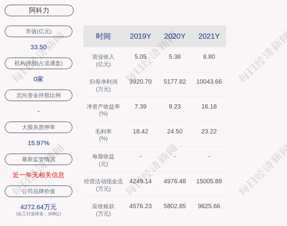Click the 公司品牌价值 pill
This screenshot has width=287, height=226.
(39, 191)
